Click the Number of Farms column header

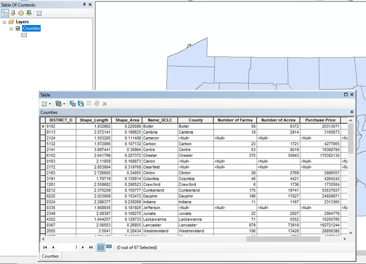[x=234, y=120]
